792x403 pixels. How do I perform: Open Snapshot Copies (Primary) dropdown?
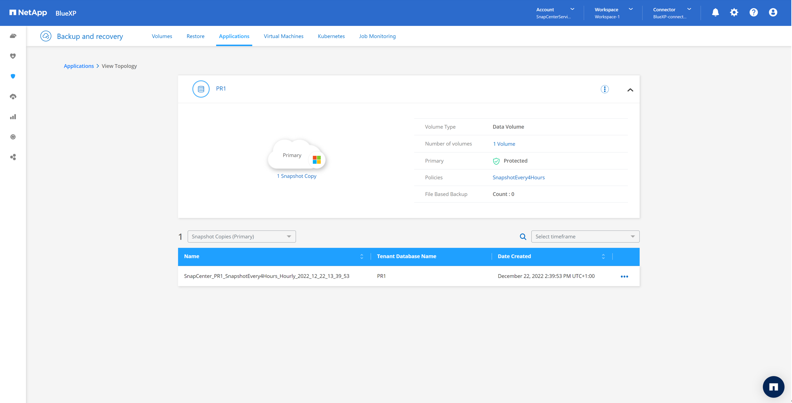[x=242, y=237]
